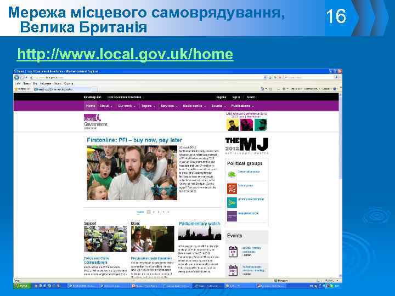Click the page vertical scrollbar
The width and height of the screenshot is (395, 296).
click(340, 185)
